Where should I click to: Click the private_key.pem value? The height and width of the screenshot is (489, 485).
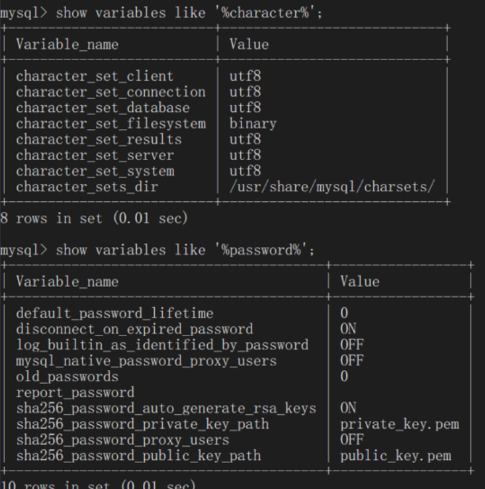(400, 424)
